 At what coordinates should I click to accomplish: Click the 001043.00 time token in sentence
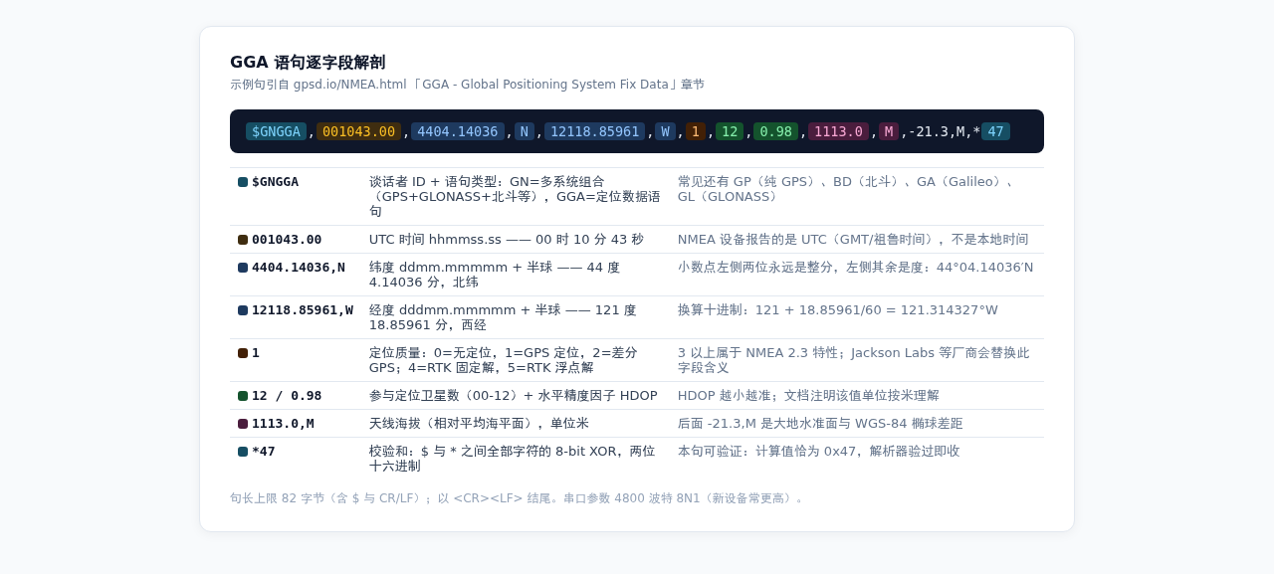point(358,131)
